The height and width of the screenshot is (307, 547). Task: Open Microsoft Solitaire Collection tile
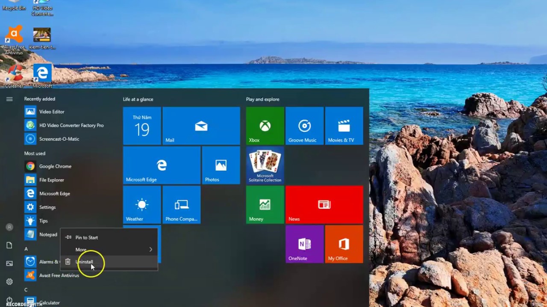pos(265,165)
